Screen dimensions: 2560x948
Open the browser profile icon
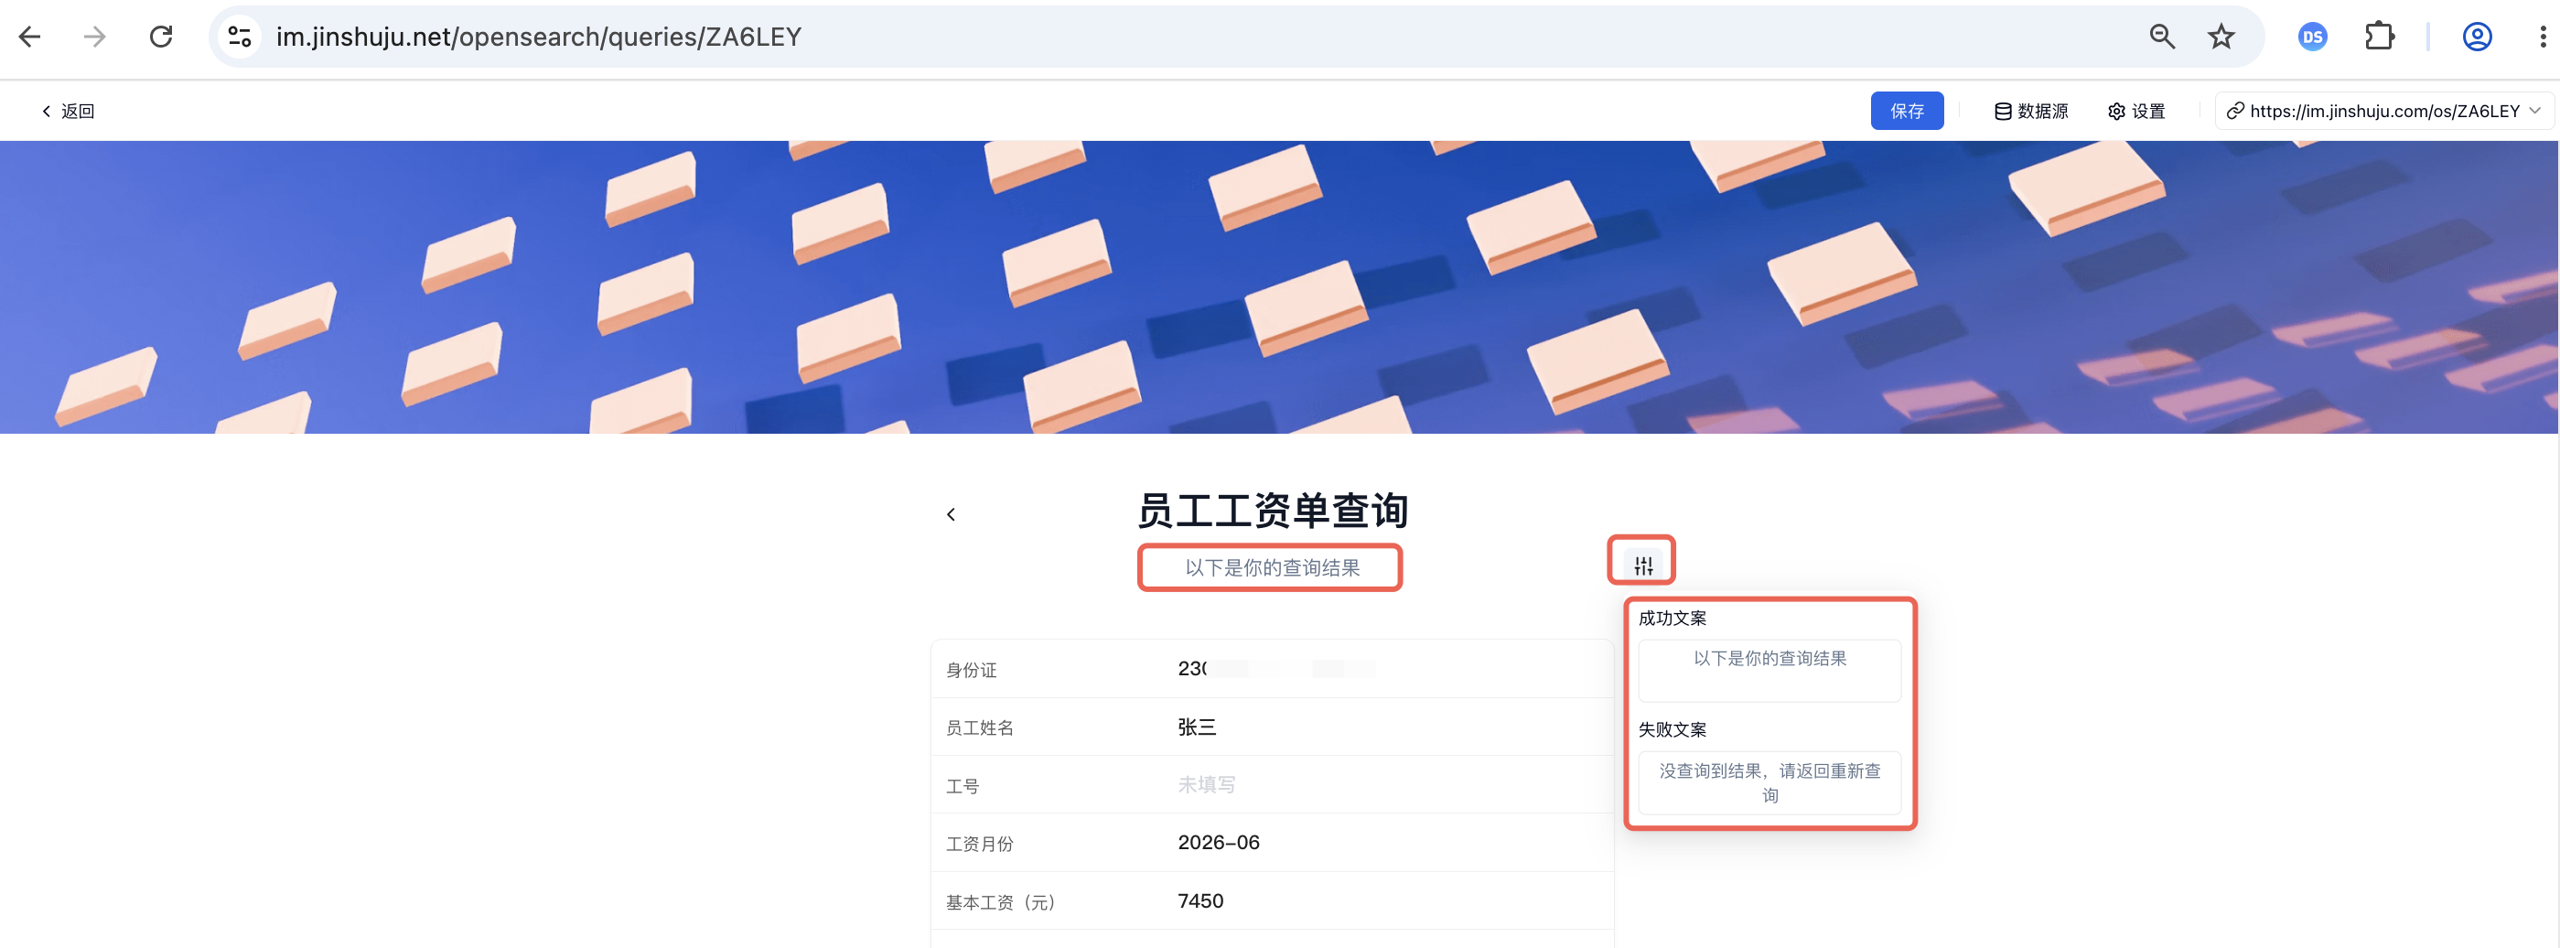(2477, 37)
